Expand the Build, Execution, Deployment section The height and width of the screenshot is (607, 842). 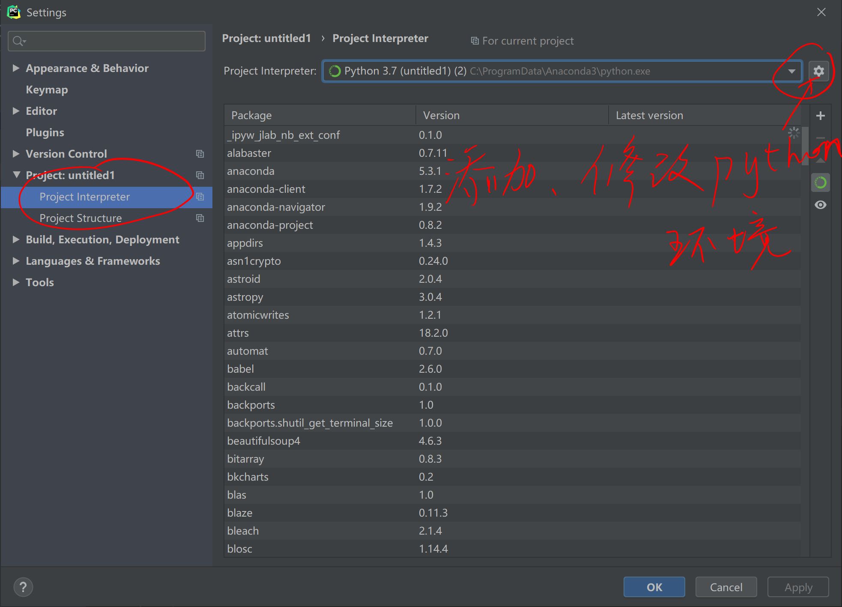(x=16, y=239)
